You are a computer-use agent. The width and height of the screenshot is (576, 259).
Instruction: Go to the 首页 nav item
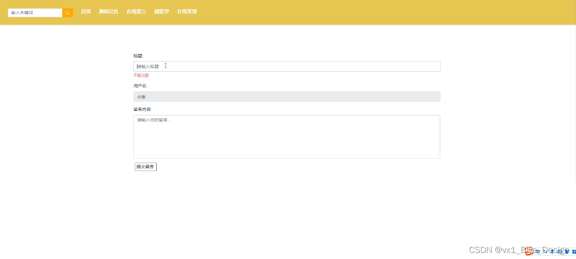coord(86,12)
